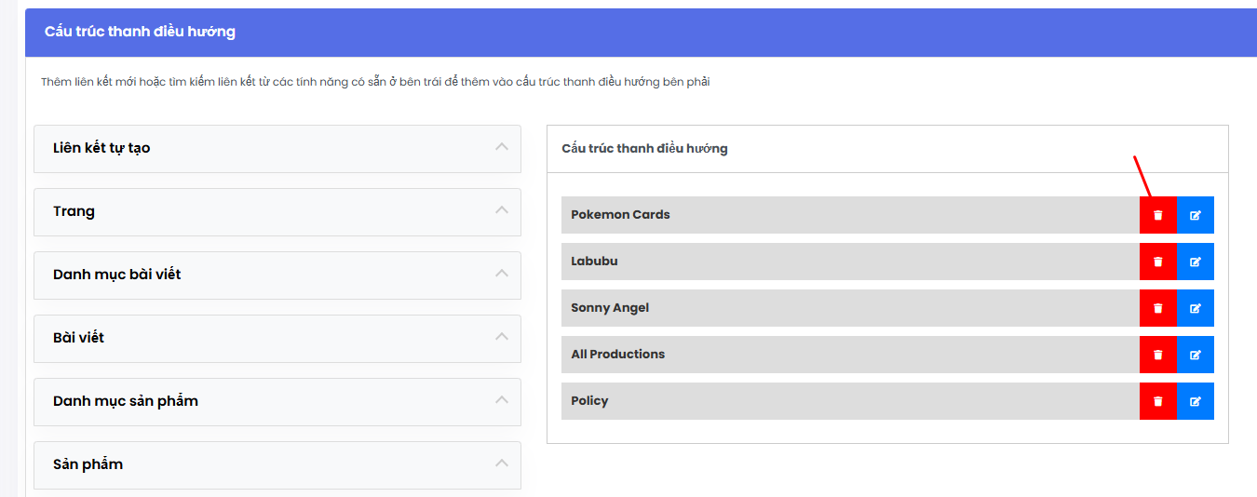Open the Bài viết accordion
This screenshot has height=497, width=1257.
277,339
